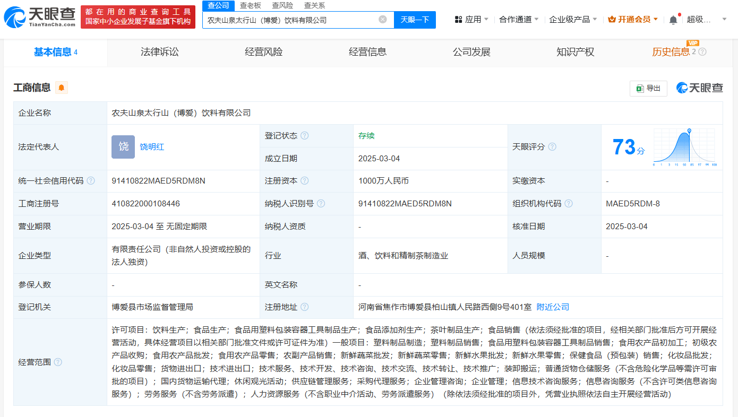Expand the 合作通道 dropdown
Viewport: 738px width, 417px height.
coord(519,20)
